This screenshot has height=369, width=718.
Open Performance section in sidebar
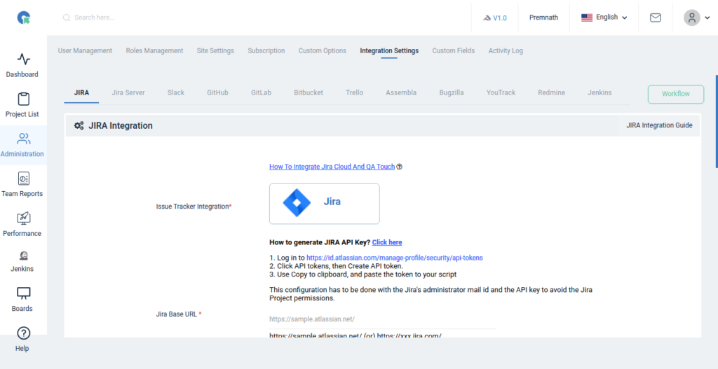(x=23, y=218)
